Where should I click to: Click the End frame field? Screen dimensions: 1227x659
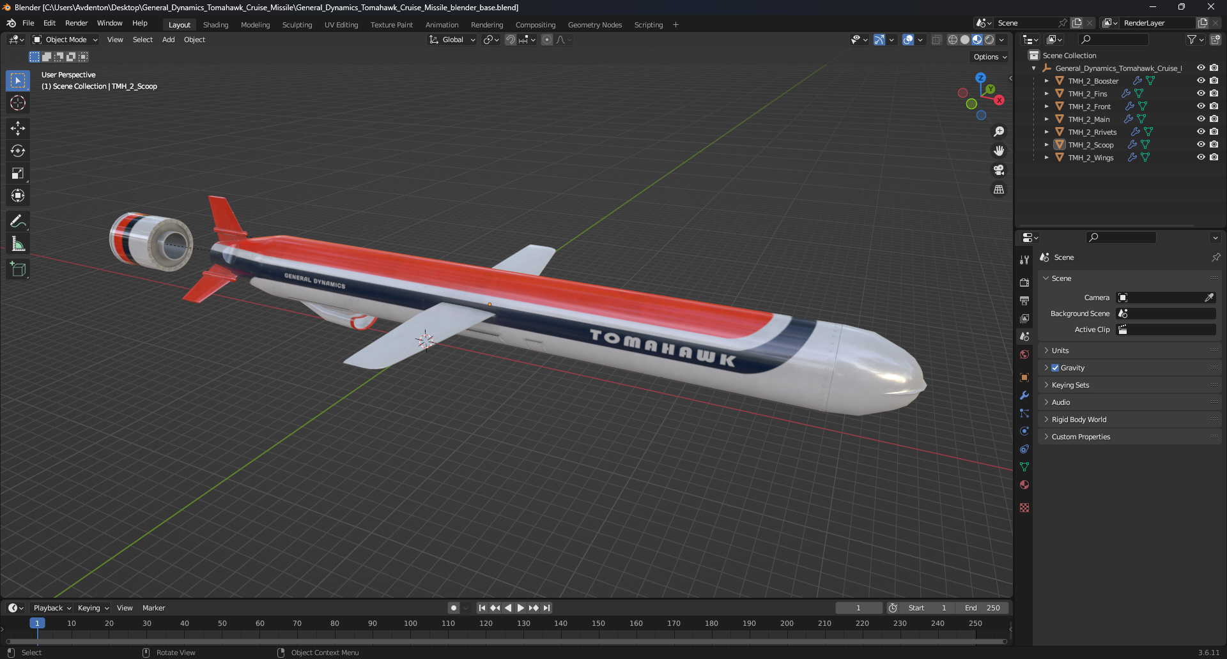pyautogui.click(x=983, y=608)
